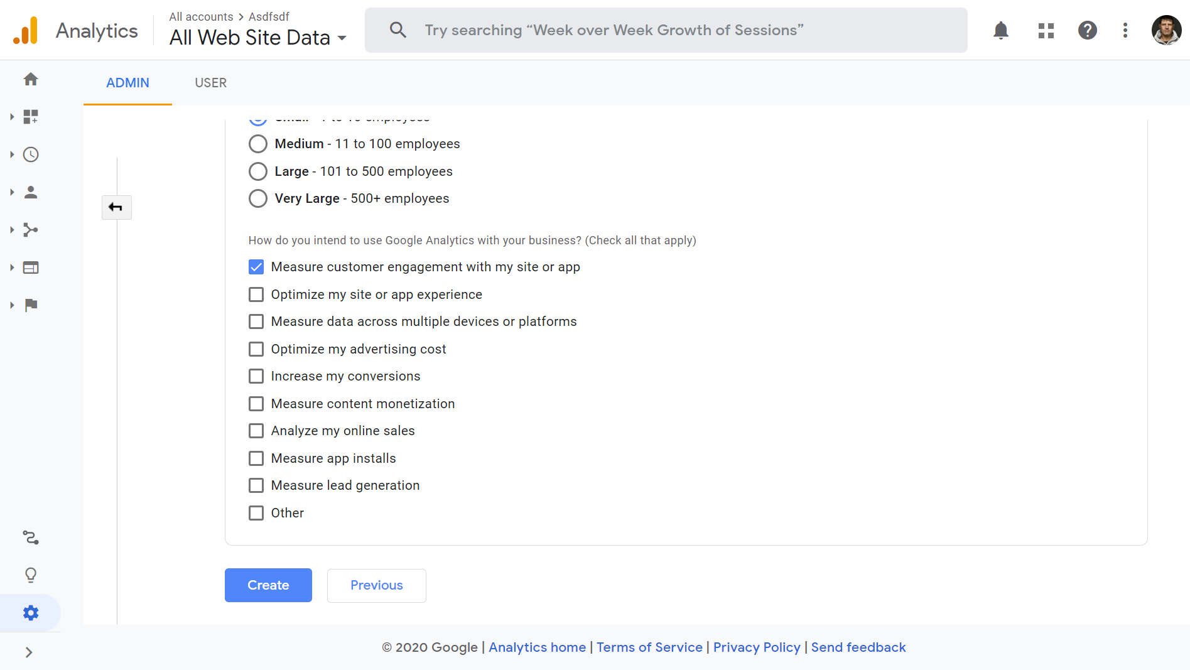The image size is (1190, 670).
Task: Open the Google apps grid icon
Action: tap(1046, 30)
